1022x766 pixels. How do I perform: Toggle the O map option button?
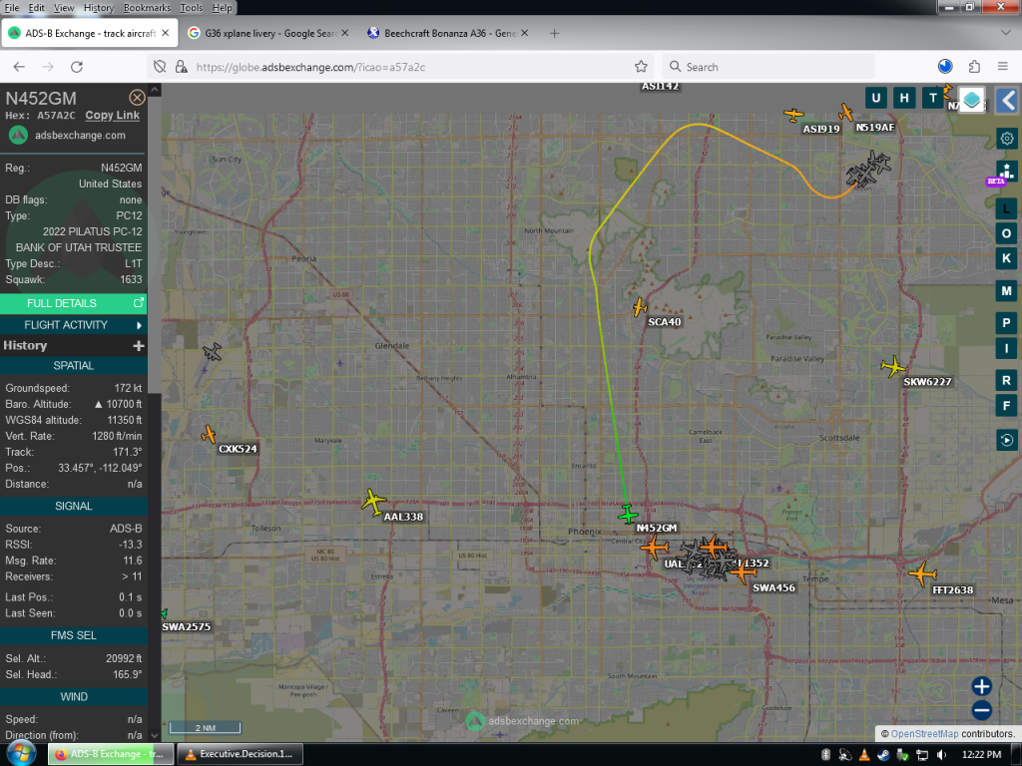1006,233
